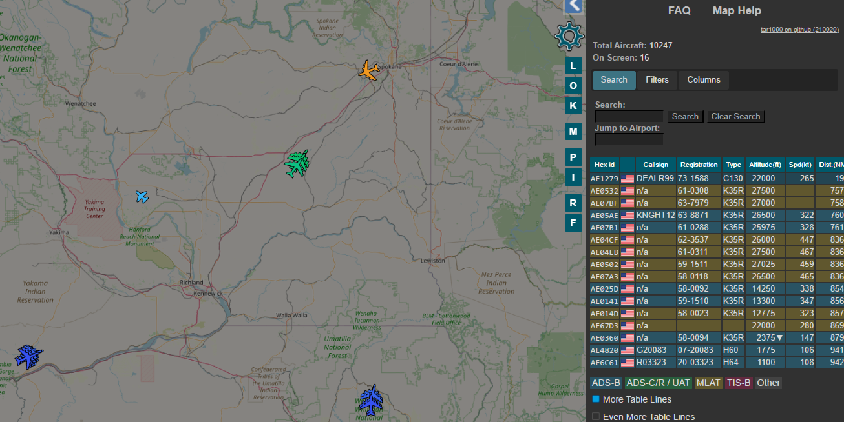Switch to the Columns tab
844x422 pixels.
coord(704,80)
